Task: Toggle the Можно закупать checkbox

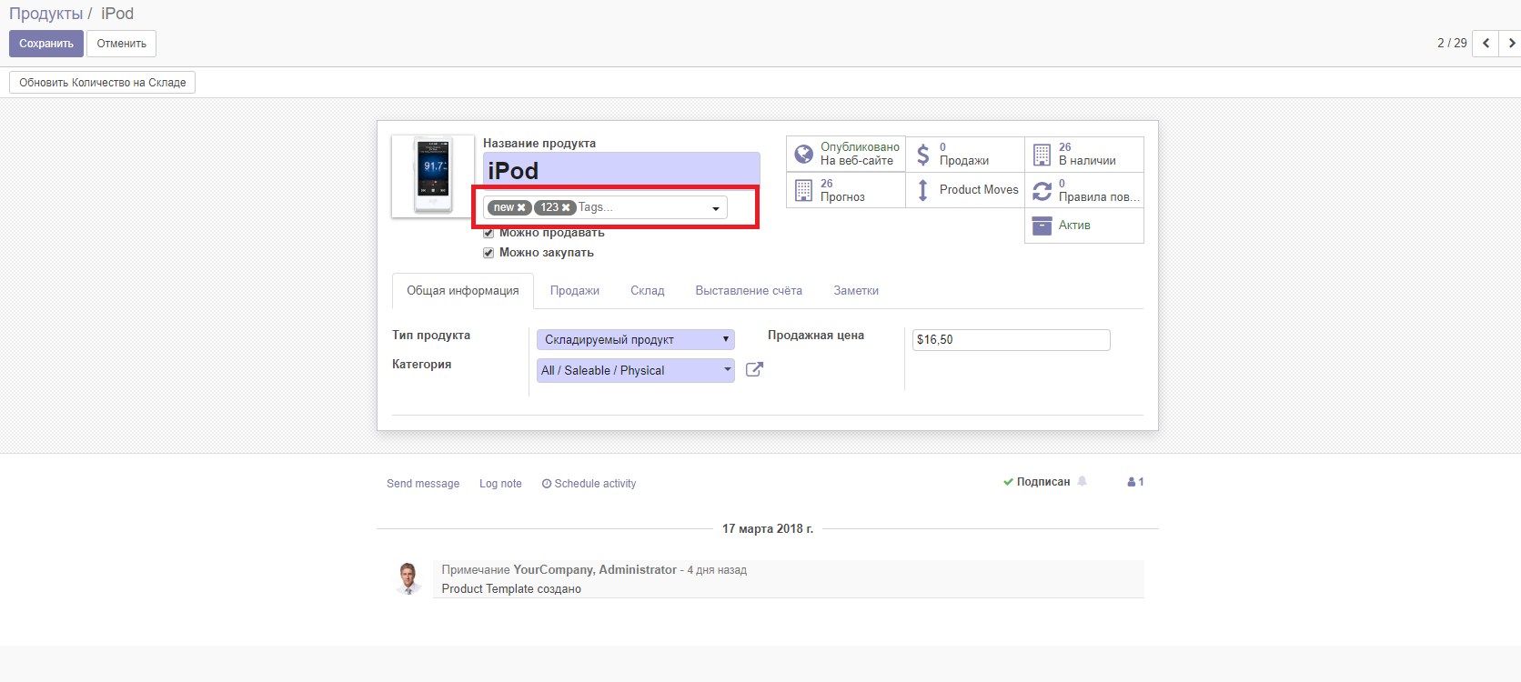Action: tap(489, 253)
